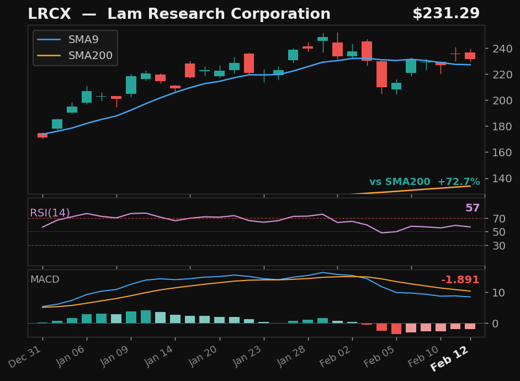Click the LRCX Lam Research Corporation title
This screenshot has width=520, height=381.
[x=179, y=14]
